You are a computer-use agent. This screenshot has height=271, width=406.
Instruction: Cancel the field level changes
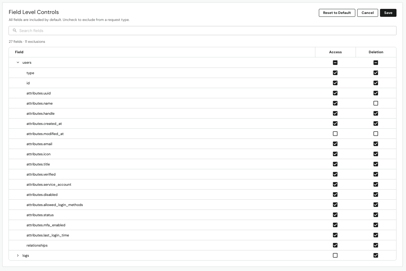tap(368, 13)
